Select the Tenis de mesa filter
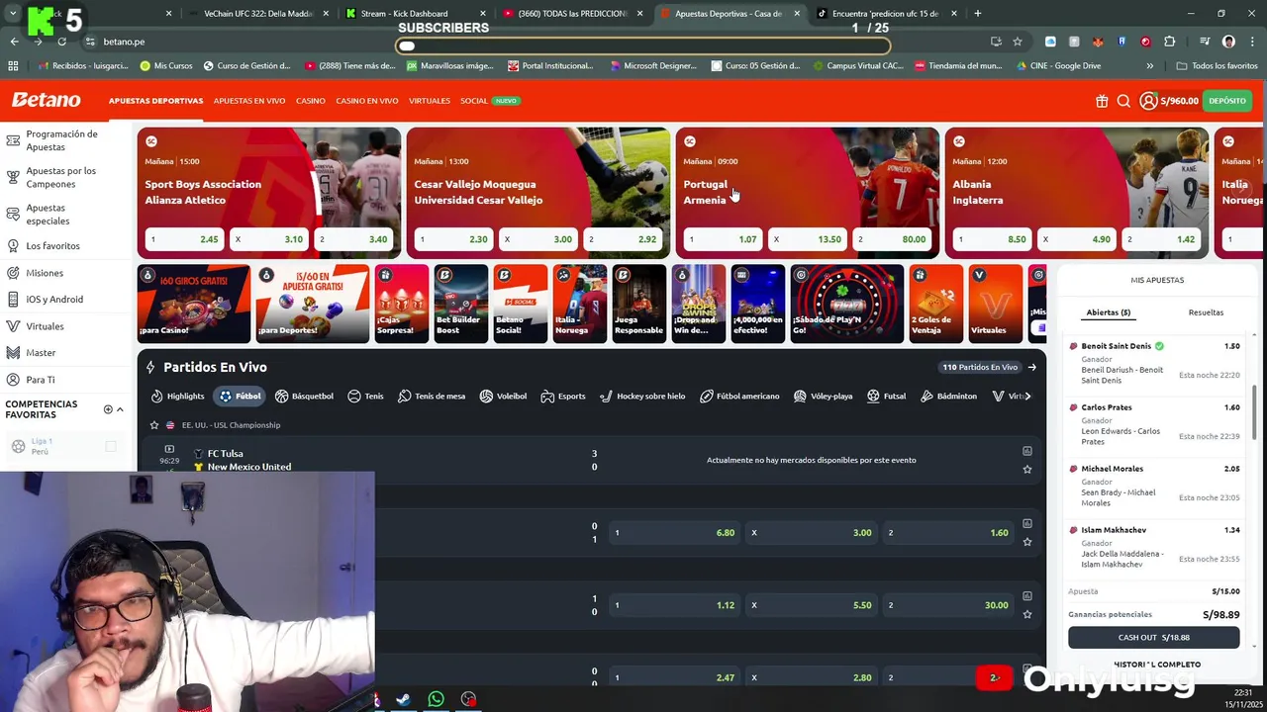Image resolution: width=1267 pixels, height=712 pixels. pos(432,396)
